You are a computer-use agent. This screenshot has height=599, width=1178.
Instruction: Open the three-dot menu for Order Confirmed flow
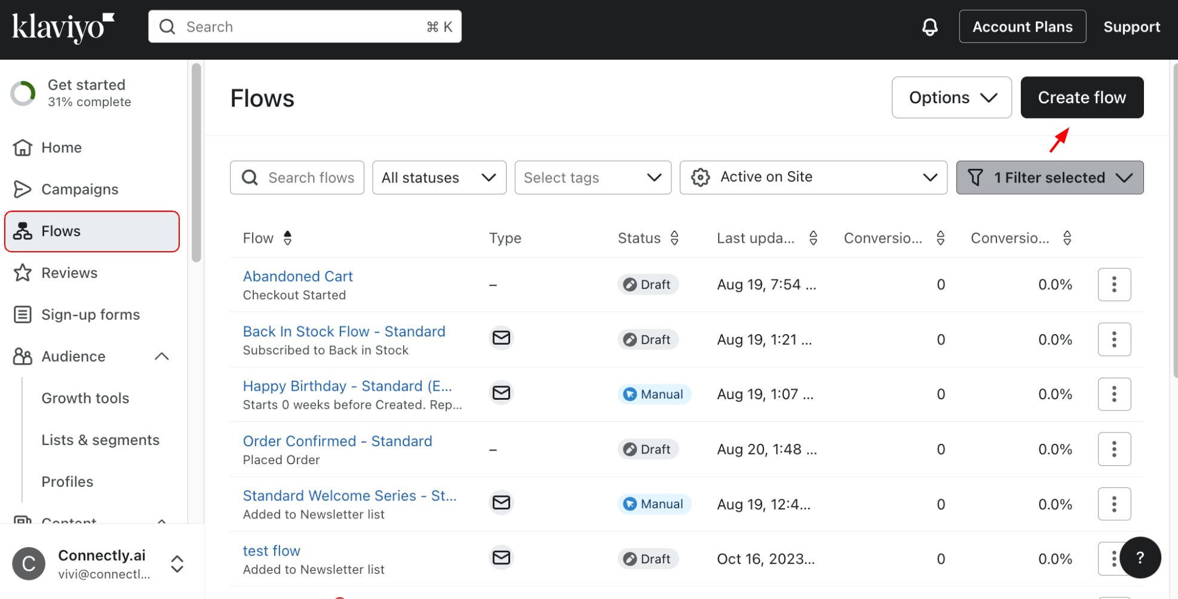1114,449
